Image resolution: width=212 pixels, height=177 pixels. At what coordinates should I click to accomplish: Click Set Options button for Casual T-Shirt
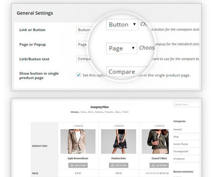[159, 165]
